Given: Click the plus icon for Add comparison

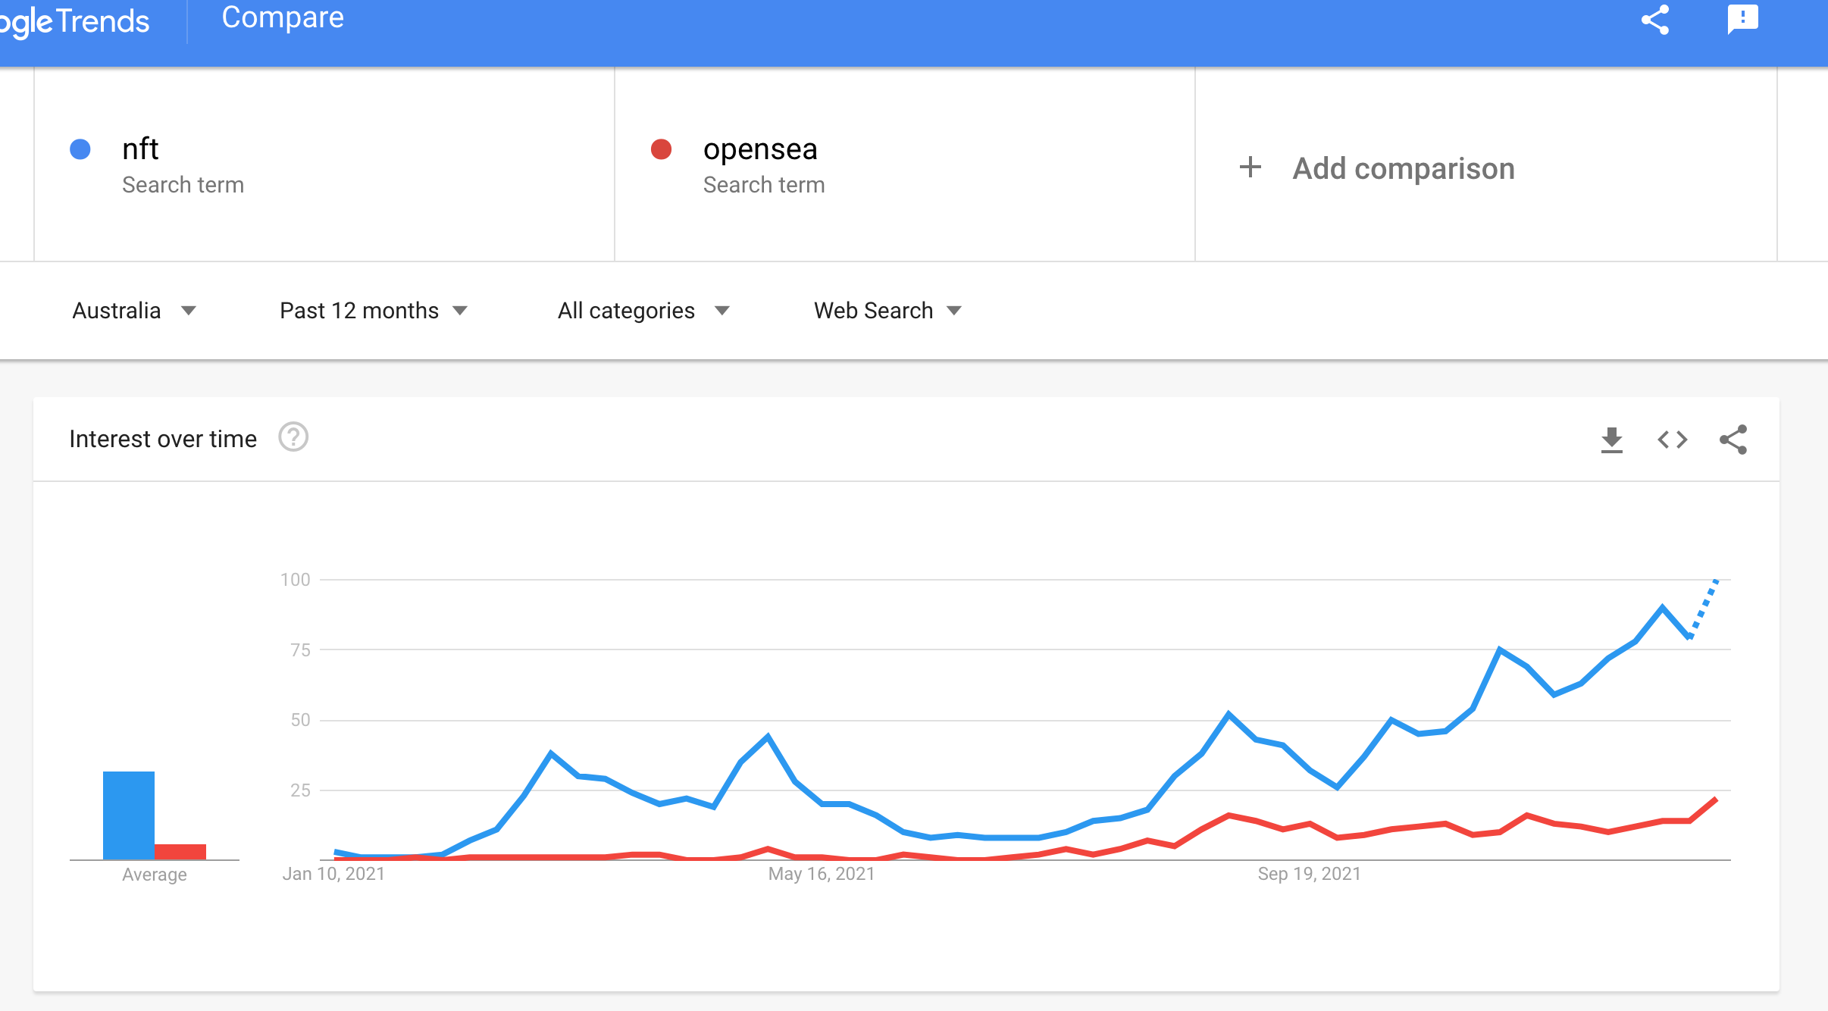Looking at the screenshot, I should click(1250, 167).
